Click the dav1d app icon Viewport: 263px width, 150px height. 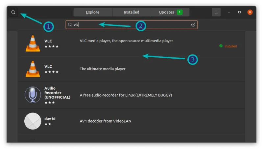click(33, 121)
